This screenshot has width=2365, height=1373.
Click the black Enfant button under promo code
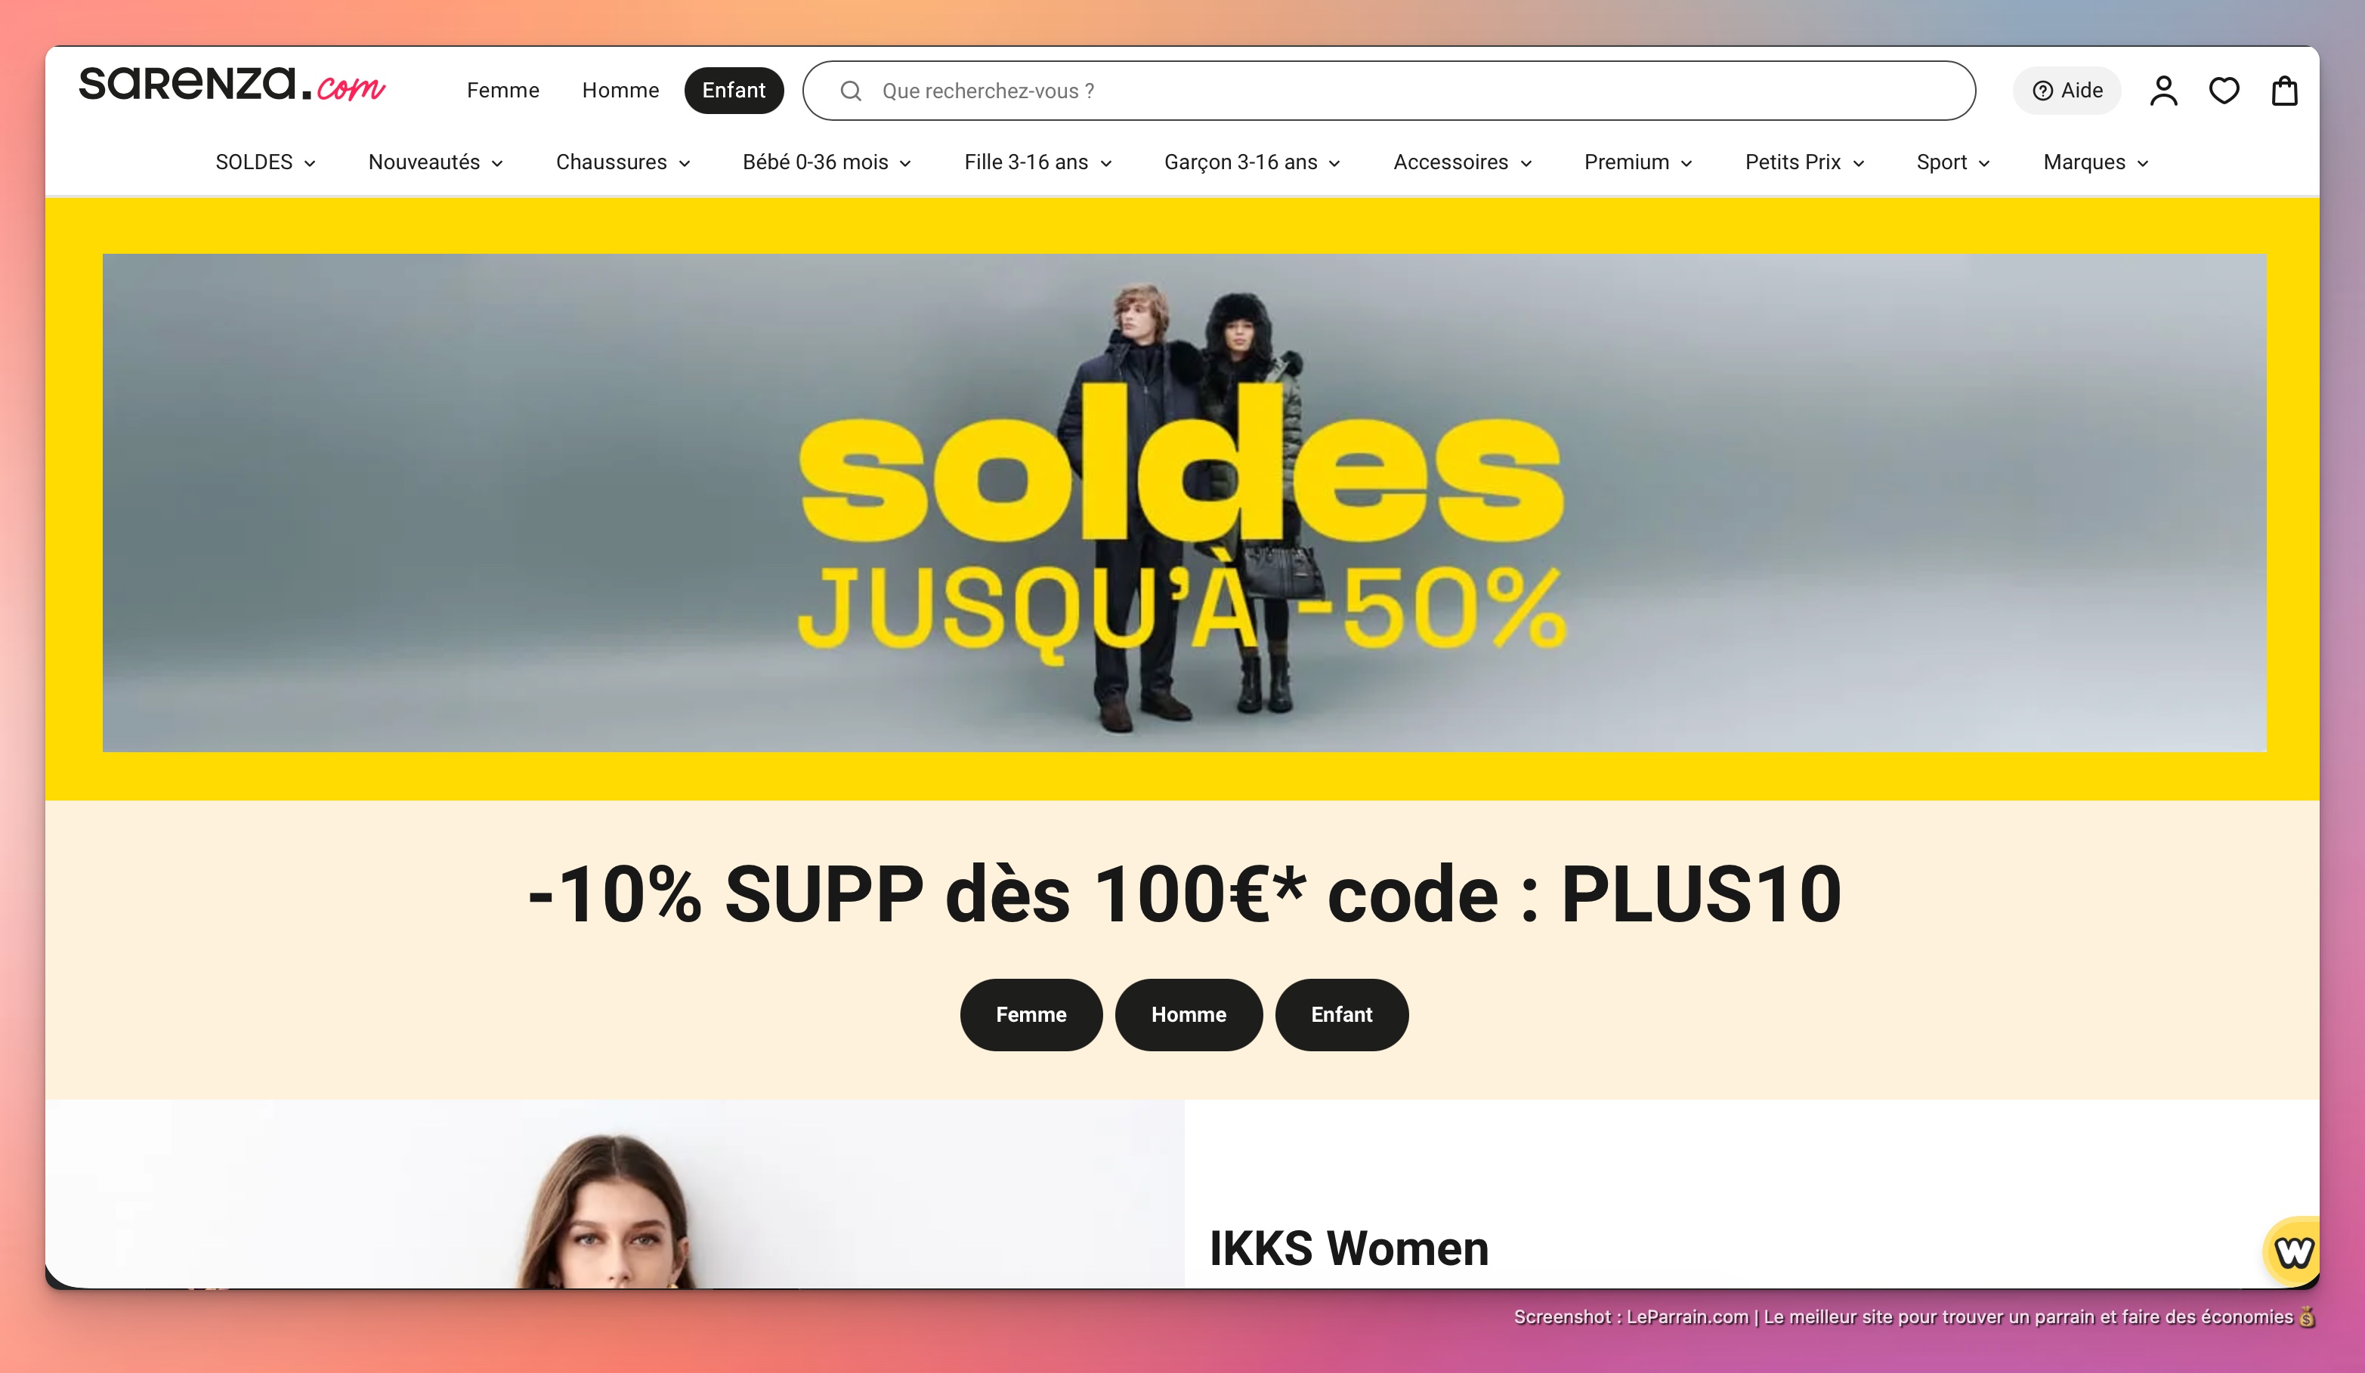tap(1341, 1015)
